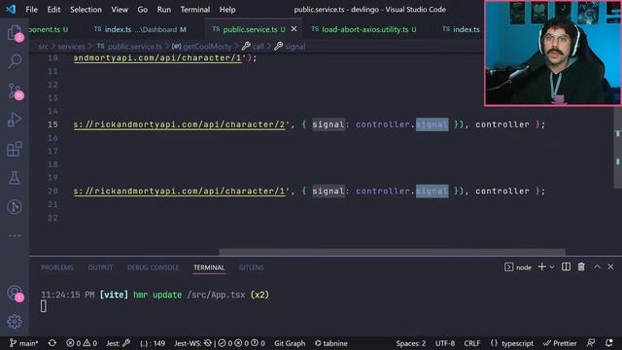The height and width of the screenshot is (350, 622).
Task: Open the Extensions view
Action: point(15,149)
